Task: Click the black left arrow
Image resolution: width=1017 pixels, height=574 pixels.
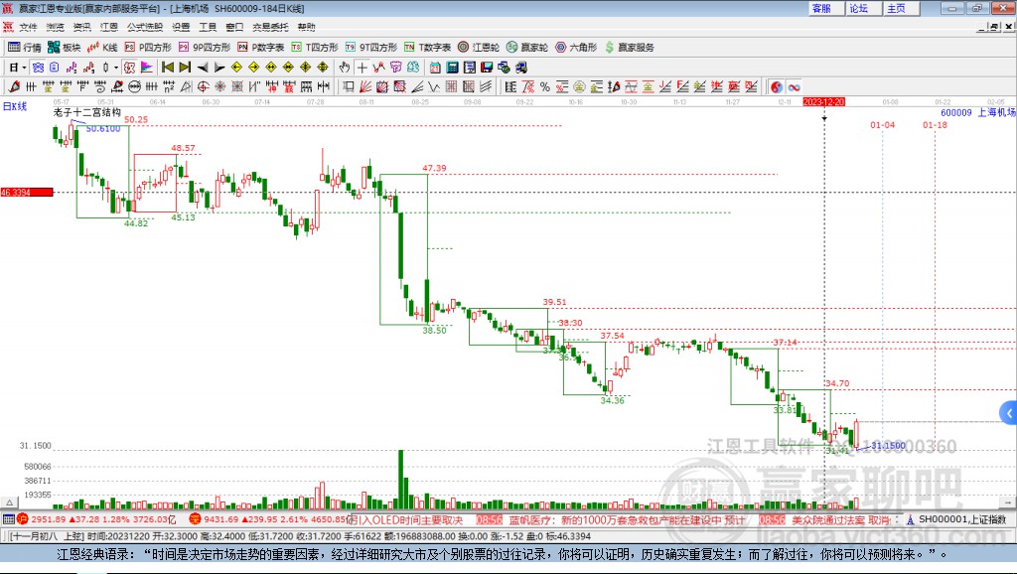Action: pos(203,68)
